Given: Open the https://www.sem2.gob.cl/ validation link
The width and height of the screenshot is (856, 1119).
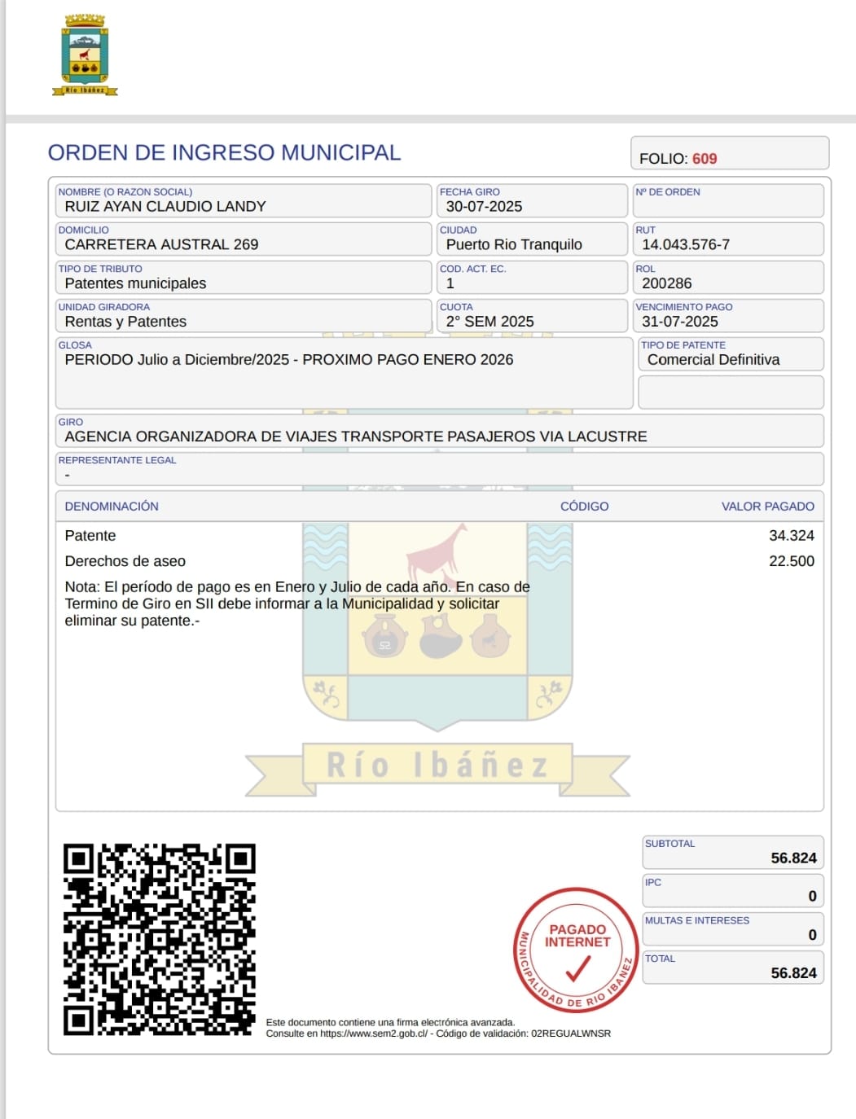Looking at the screenshot, I should [x=374, y=1033].
